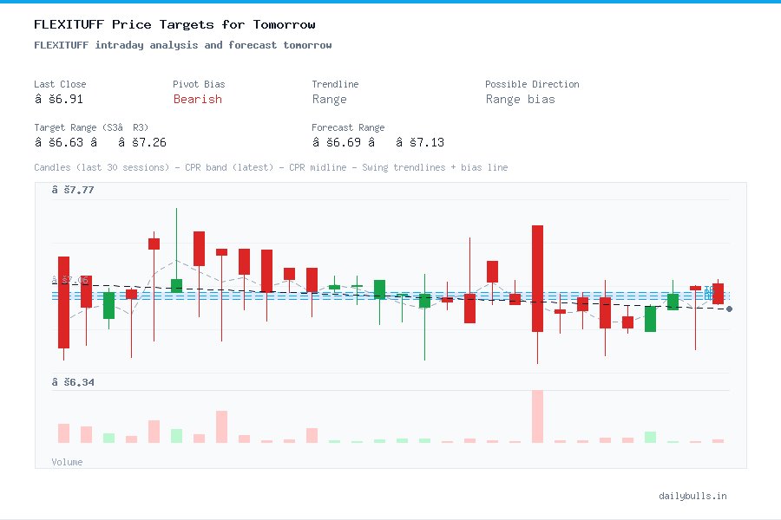Click the last close value 6.91
Screen dimensions: 781x520
(x=59, y=99)
